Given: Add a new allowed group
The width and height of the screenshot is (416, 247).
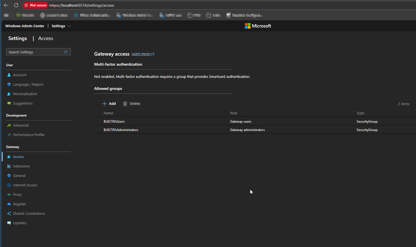Looking at the screenshot, I should (x=109, y=104).
